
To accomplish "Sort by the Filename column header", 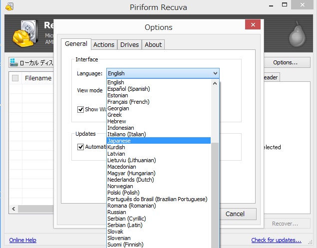I will tap(38, 78).
